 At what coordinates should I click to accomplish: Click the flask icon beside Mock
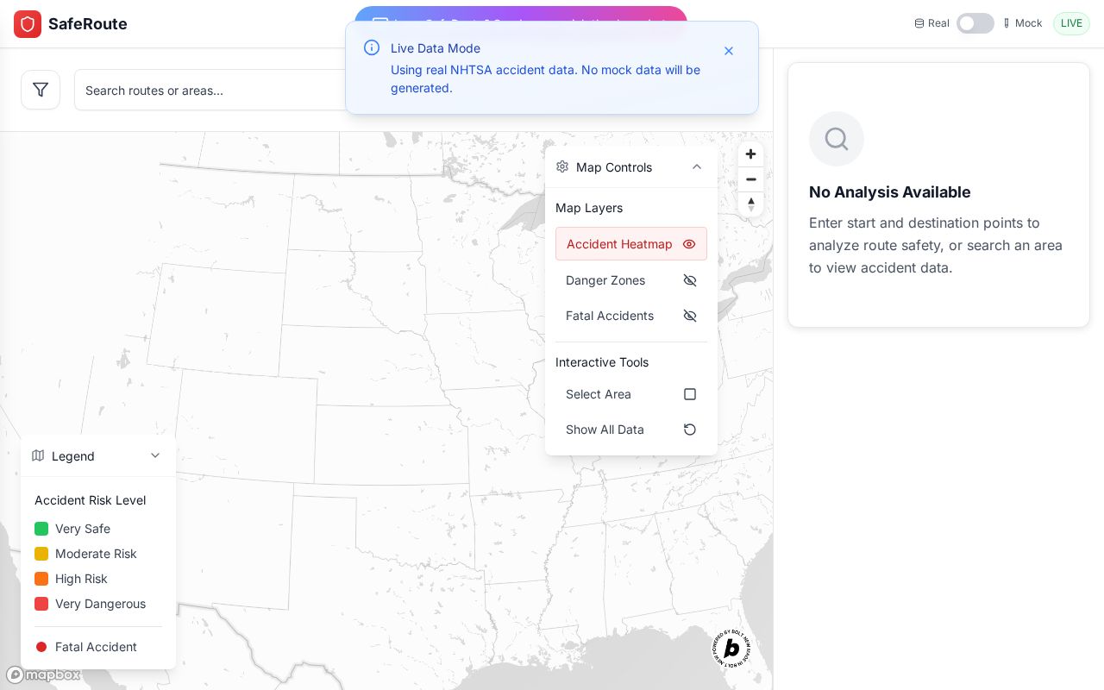(x=1007, y=23)
